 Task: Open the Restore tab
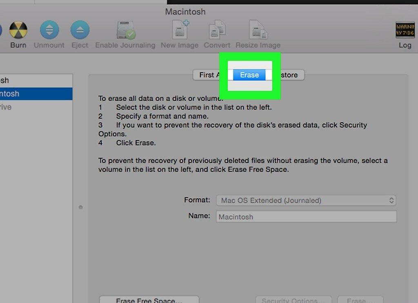289,75
